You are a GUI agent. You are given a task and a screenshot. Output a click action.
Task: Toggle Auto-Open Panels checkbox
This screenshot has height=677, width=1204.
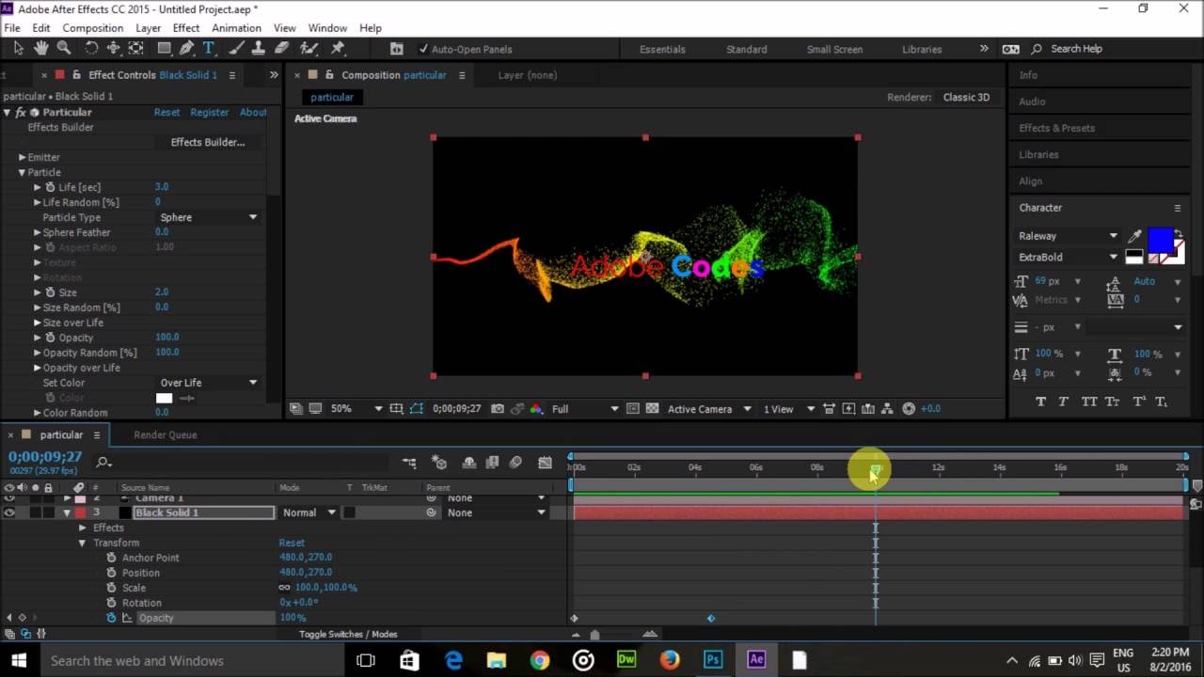pyautogui.click(x=422, y=49)
